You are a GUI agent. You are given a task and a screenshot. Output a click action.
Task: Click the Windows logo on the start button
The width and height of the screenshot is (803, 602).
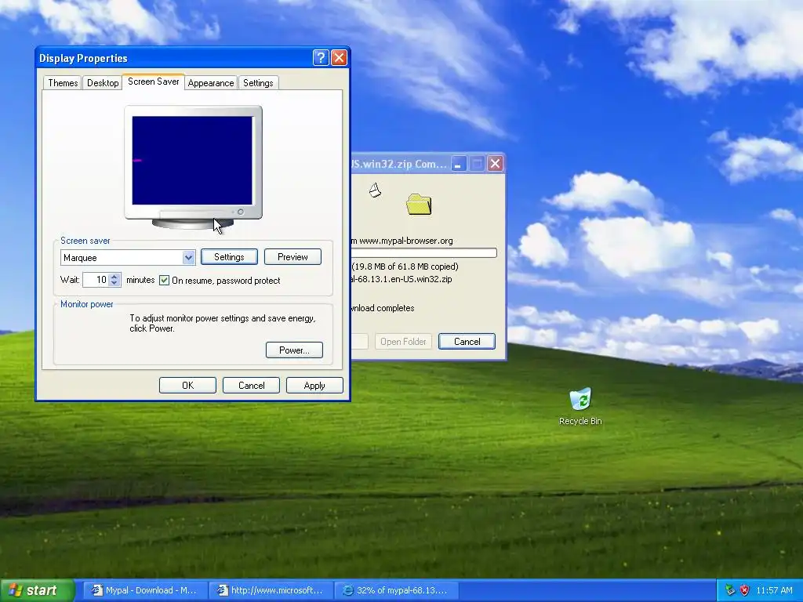pos(16,590)
